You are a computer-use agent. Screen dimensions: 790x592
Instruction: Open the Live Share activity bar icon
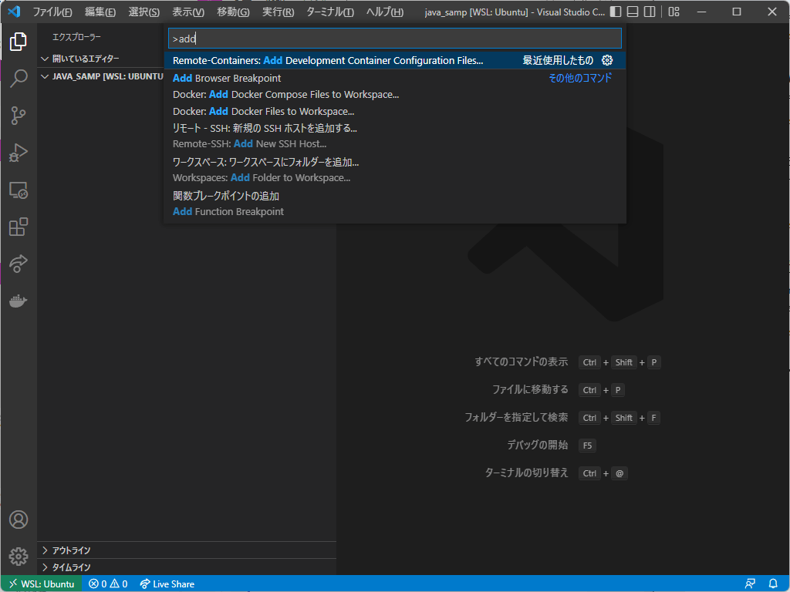[19, 264]
